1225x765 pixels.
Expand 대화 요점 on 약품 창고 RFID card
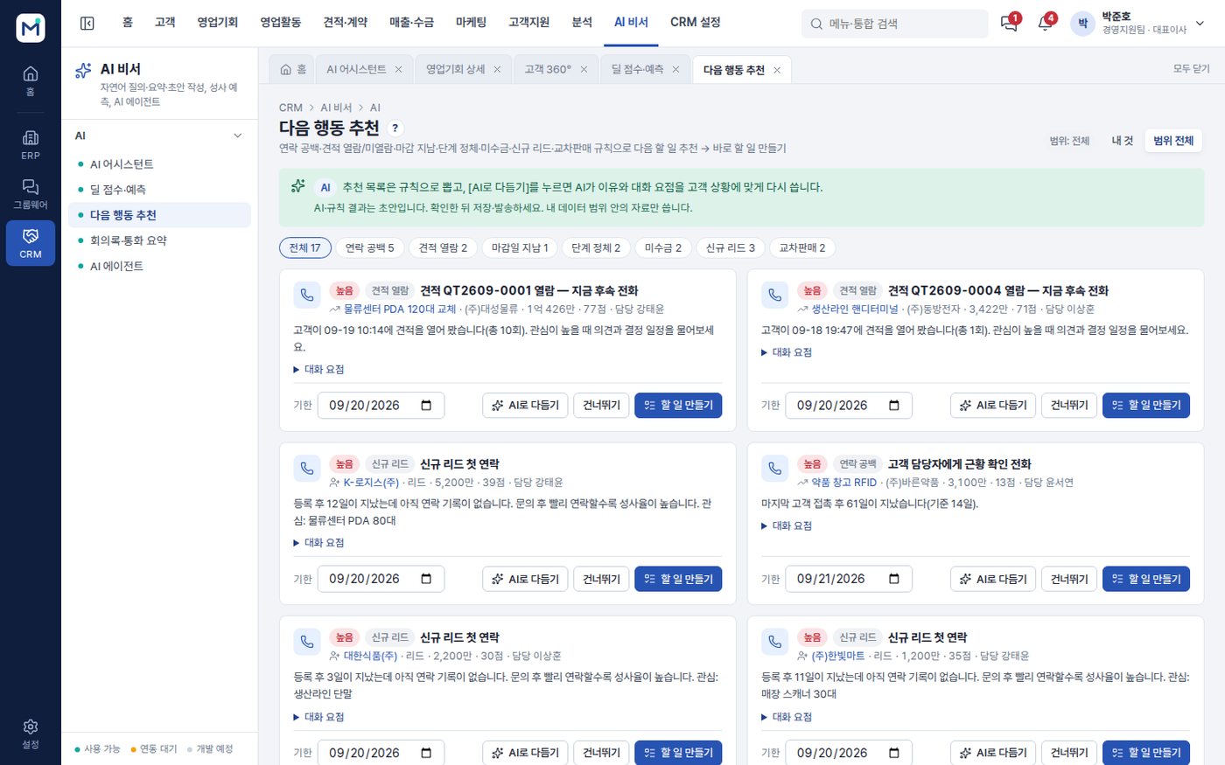[787, 525]
